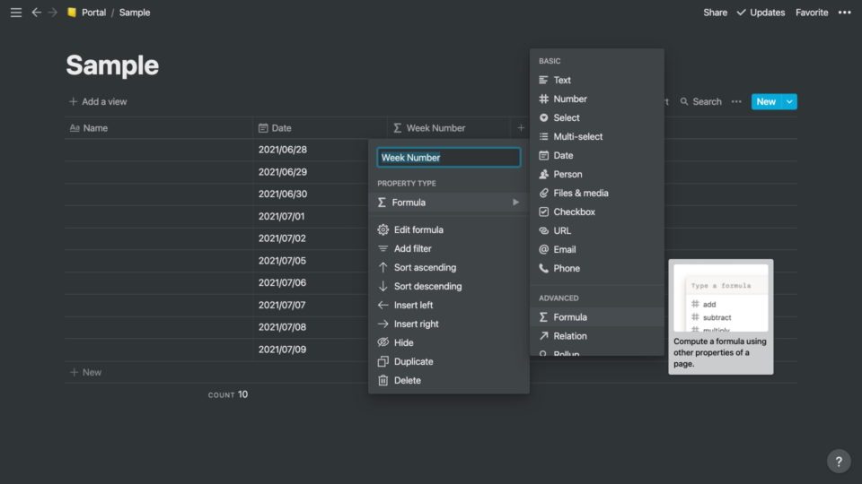The width and height of the screenshot is (862, 484).
Task: Click the Date column header
Action: point(320,128)
